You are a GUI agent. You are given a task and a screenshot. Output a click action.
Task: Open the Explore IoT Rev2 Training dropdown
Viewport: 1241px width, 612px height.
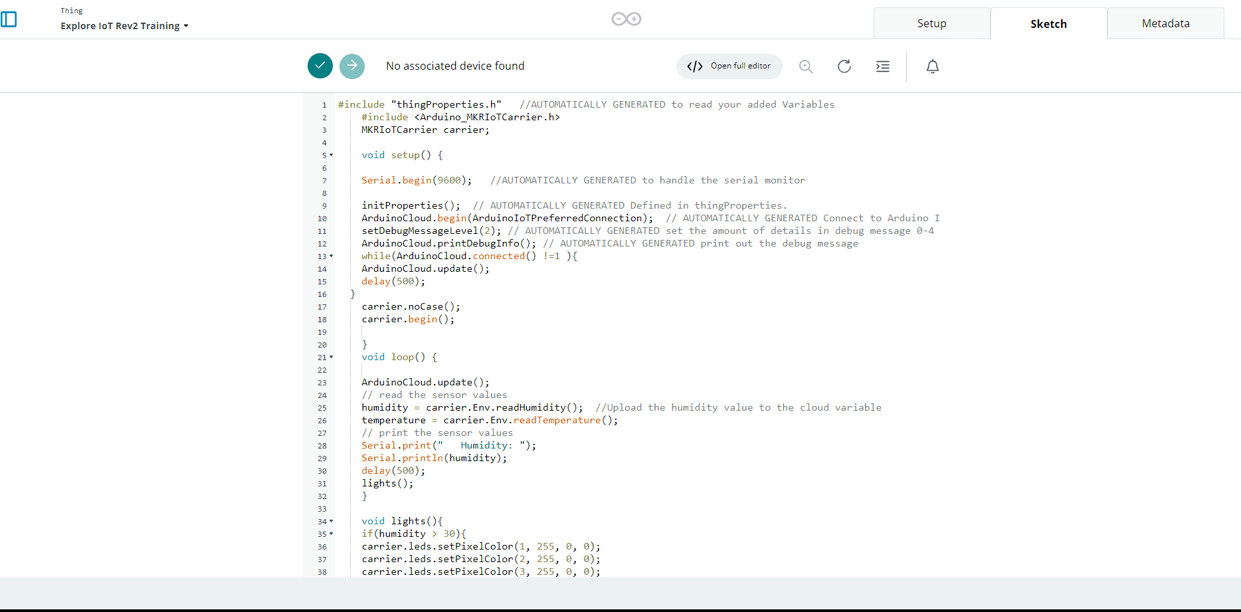[124, 26]
